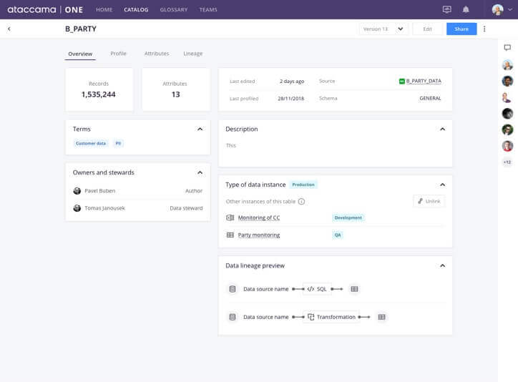Open the presentation screen icon in top bar
The height and width of the screenshot is (382, 518).
[x=447, y=10]
